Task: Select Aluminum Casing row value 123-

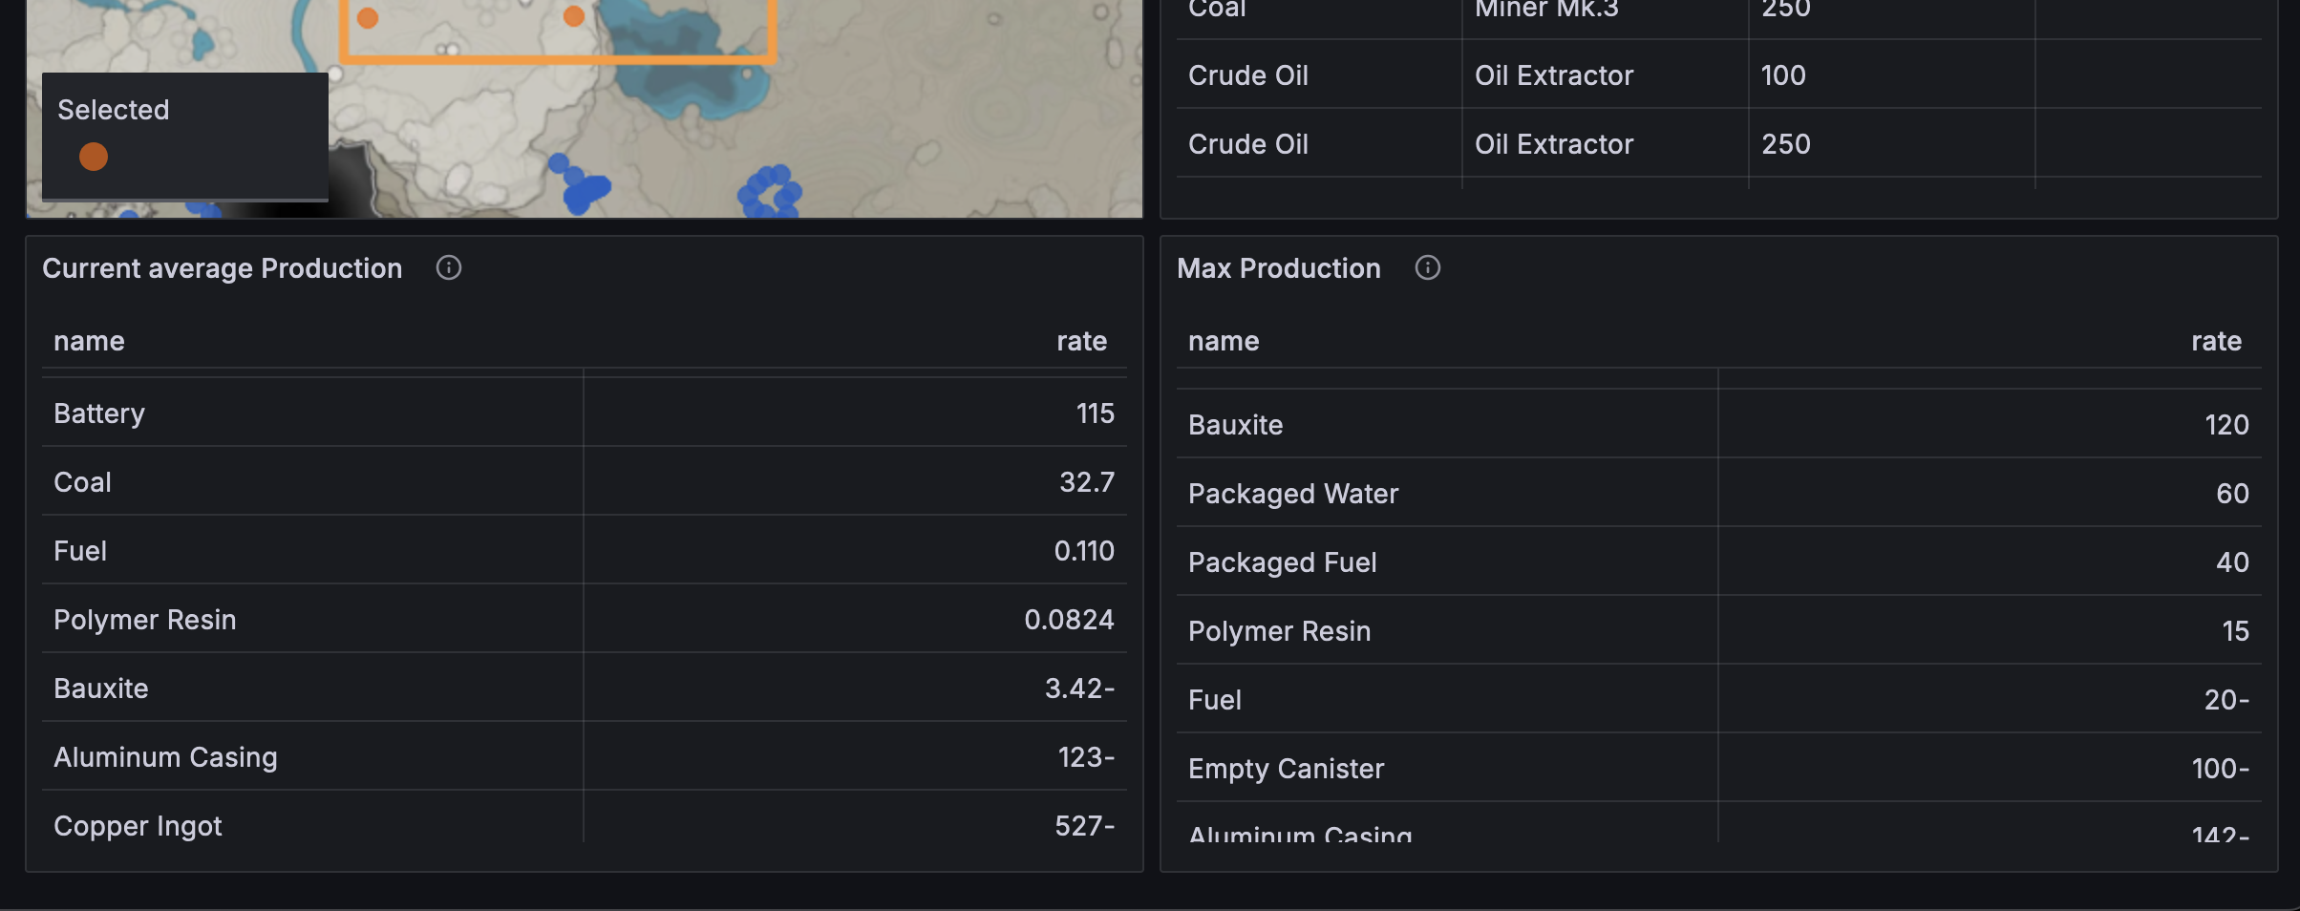Action: [x=1086, y=757]
